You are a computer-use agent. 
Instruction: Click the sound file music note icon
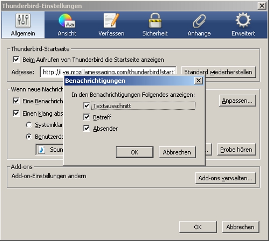[x=41, y=150]
